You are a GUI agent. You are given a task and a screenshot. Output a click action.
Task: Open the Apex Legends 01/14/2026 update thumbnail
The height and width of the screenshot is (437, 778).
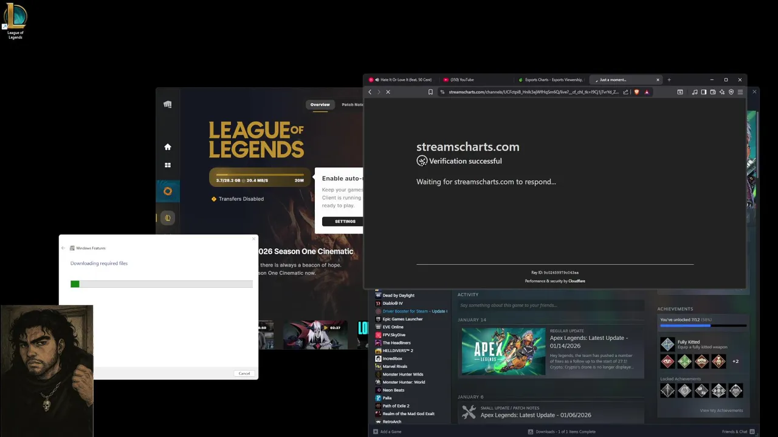[503, 351]
